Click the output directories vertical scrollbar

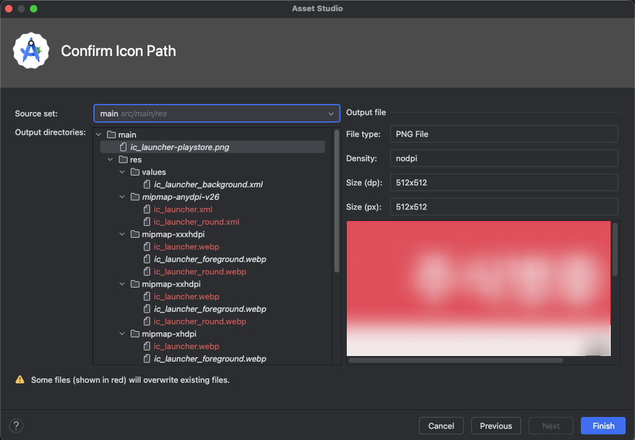click(337, 201)
